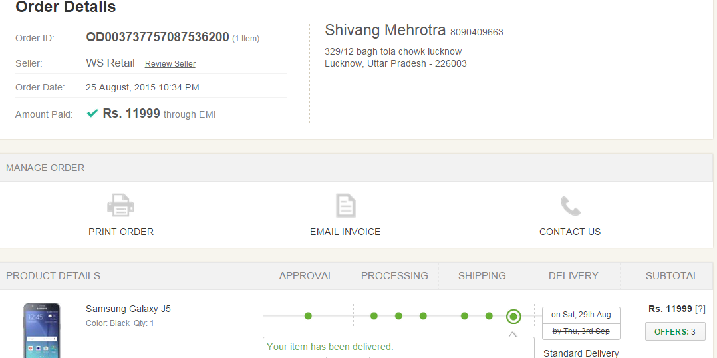Click the CONTACT US label
This screenshot has width=717, height=358.
(x=570, y=232)
